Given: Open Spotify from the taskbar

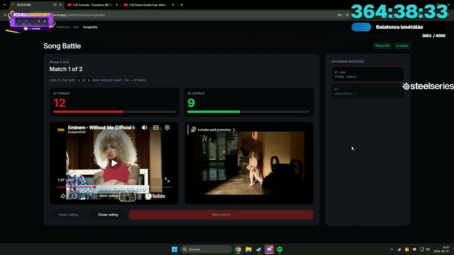Looking at the screenshot, I should click(280, 249).
